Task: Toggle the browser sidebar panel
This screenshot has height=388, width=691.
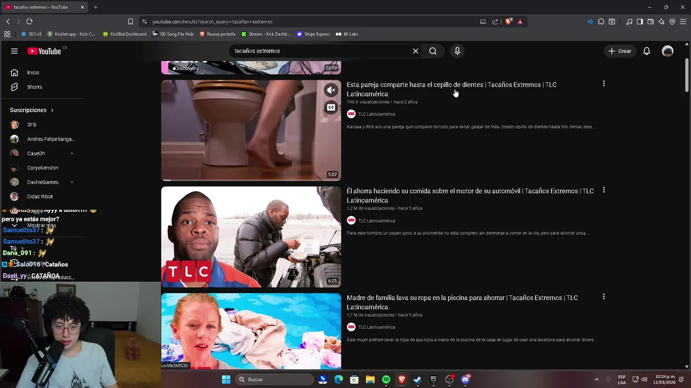Action: tap(640, 22)
